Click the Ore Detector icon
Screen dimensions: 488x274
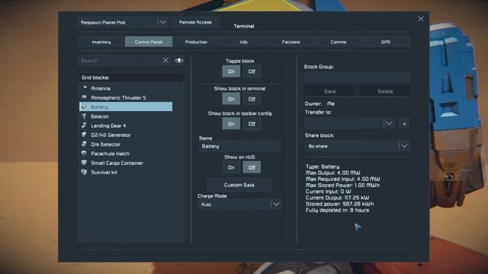[85, 144]
